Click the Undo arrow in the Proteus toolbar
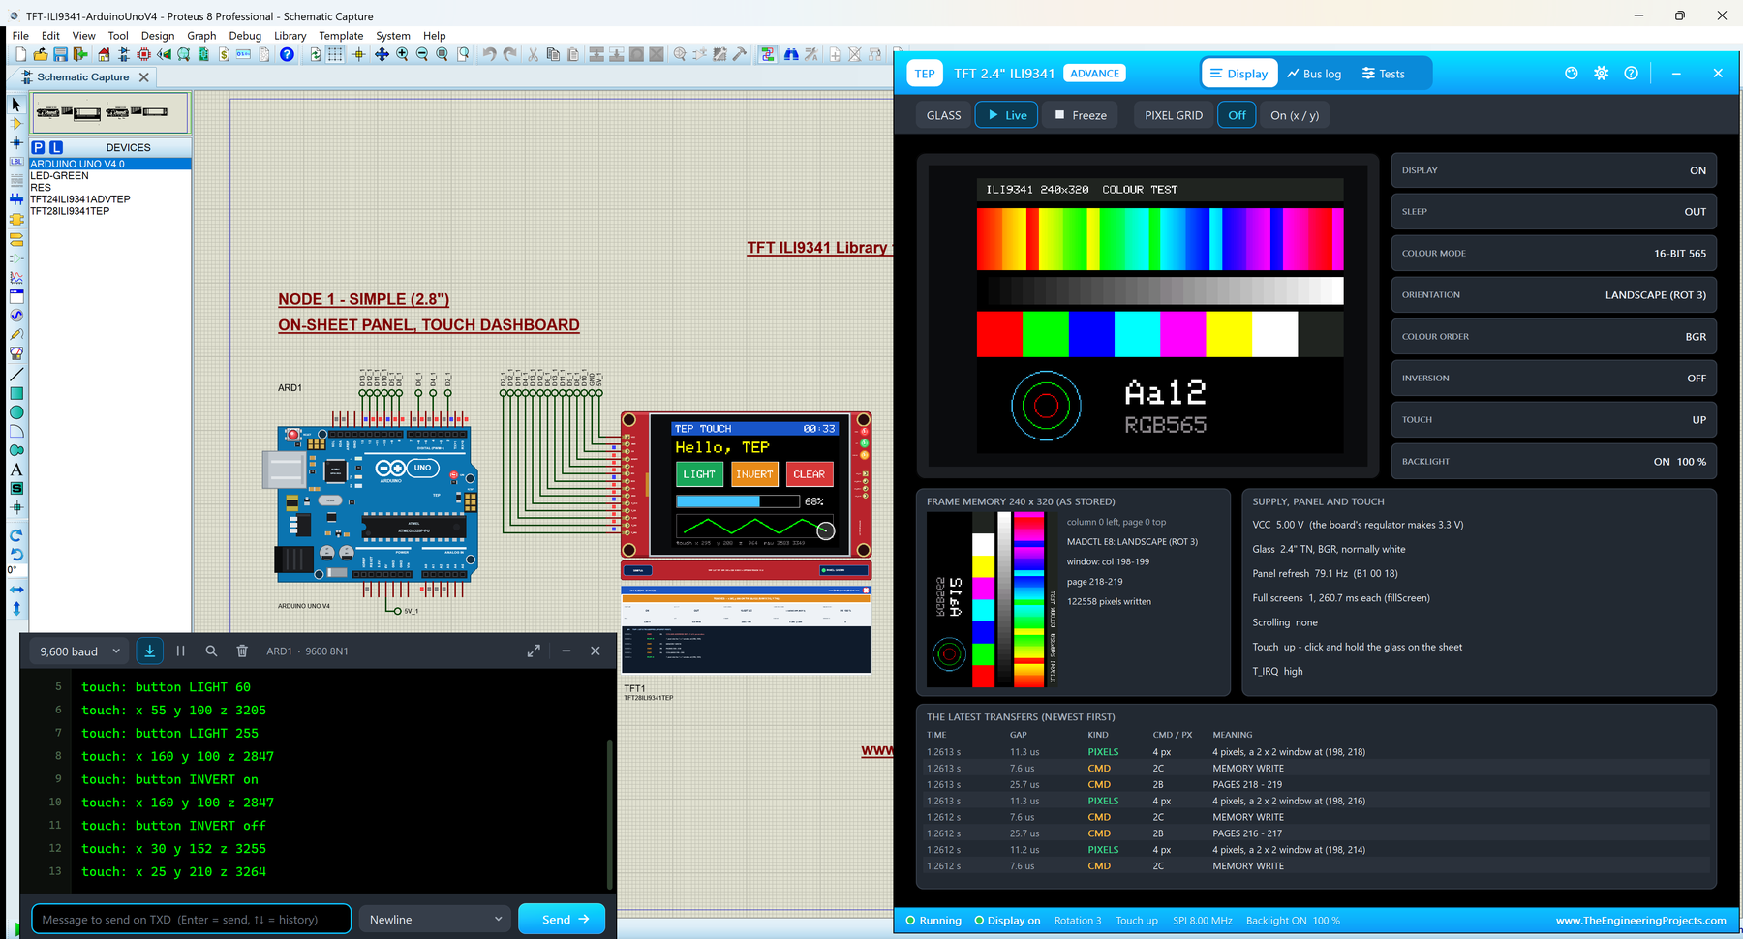Viewport: 1743px width, 939px height. [489, 55]
